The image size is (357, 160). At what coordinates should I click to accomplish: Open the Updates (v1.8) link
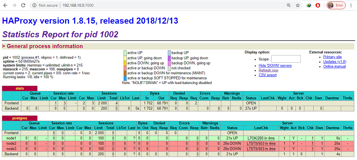click(335, 62)
